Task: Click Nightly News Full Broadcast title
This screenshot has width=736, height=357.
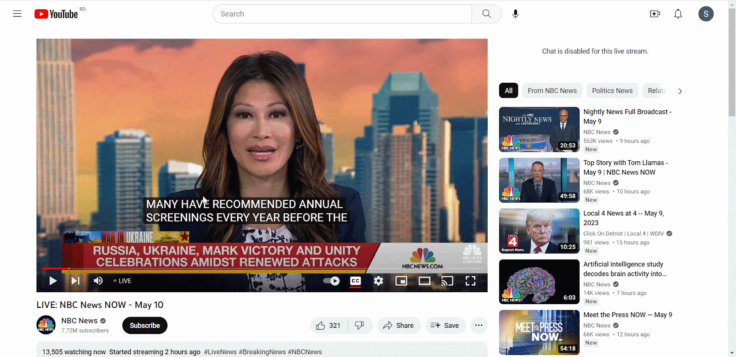Action: coord(627,116)
